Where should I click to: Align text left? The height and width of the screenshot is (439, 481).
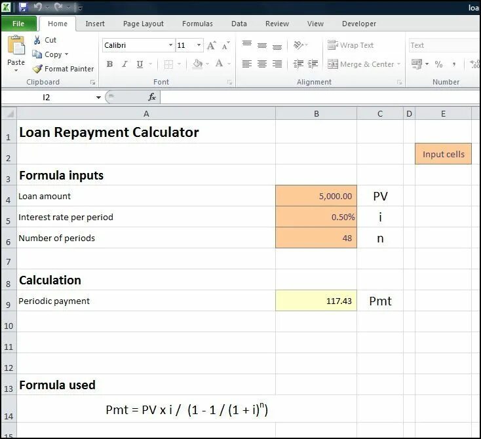pyautogui.click(x=247, y=64)
